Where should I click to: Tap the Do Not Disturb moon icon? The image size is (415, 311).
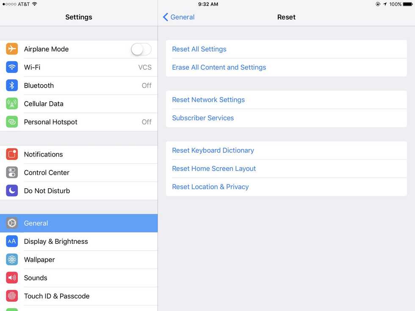[12, 191]
